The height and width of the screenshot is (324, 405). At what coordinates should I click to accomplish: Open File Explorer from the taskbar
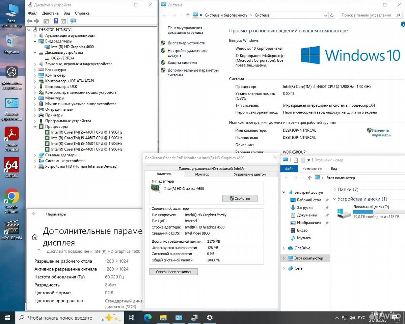click(163, 318)
